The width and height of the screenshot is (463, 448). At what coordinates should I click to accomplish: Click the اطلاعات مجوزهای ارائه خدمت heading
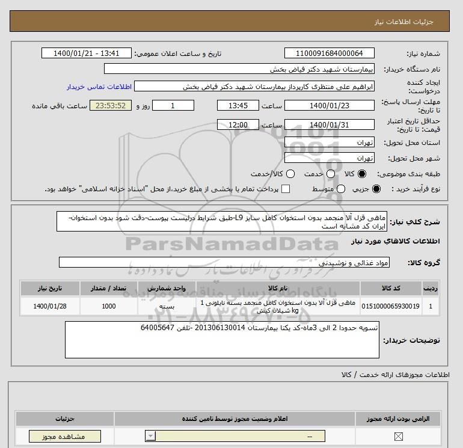(396, 375)
